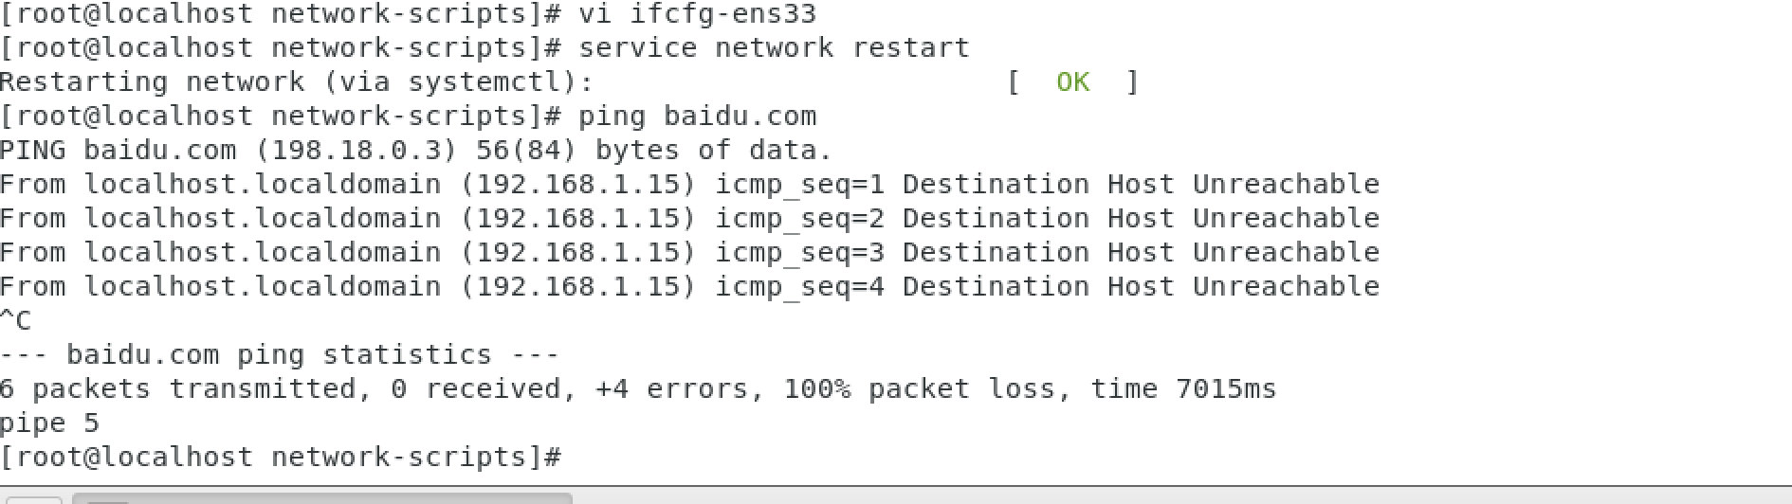Image resolution: width=1792 pixels, height=504 pixels.
Task: Click the wide taskbar window button at bottom
Action: pyautogui.click(x=322, y=498)
